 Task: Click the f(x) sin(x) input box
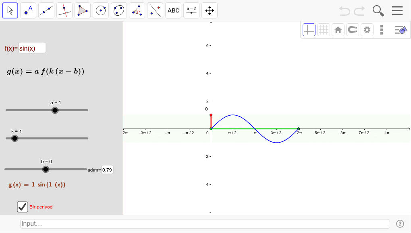coord(32,48)
